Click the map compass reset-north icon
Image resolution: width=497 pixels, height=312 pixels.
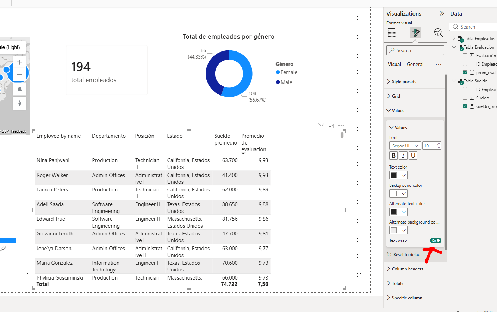pos(20,103)
